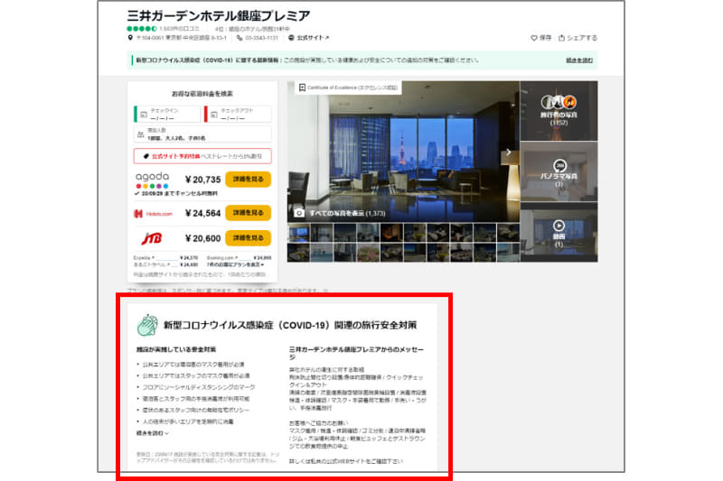Click the Hotels.com logo
Image resolution: width=723 pixels, height=481 pixels.
click(x=153, y=214)
